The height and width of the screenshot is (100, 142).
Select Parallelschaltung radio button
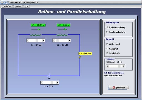[x=116, y=32]
